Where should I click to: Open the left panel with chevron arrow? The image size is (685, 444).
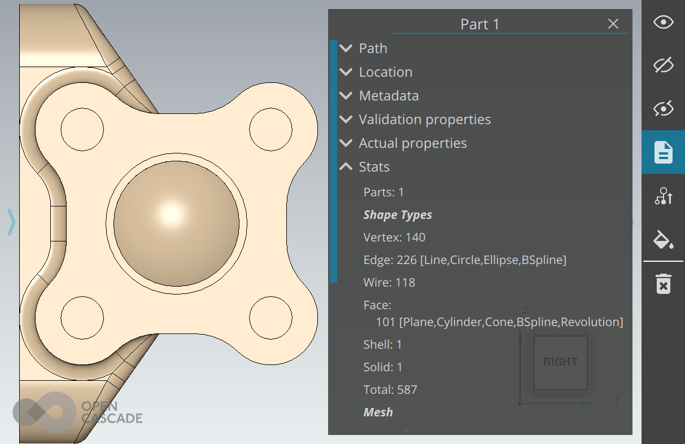coord(11,222)
